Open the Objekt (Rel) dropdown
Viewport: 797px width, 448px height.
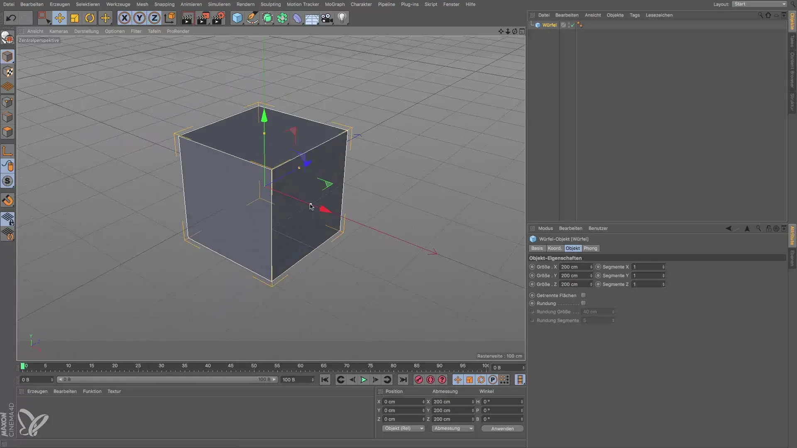[403, 429]
